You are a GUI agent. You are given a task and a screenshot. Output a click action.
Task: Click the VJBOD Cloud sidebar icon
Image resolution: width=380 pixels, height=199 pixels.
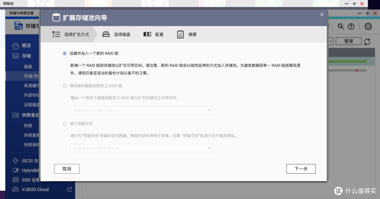point(15,189)
